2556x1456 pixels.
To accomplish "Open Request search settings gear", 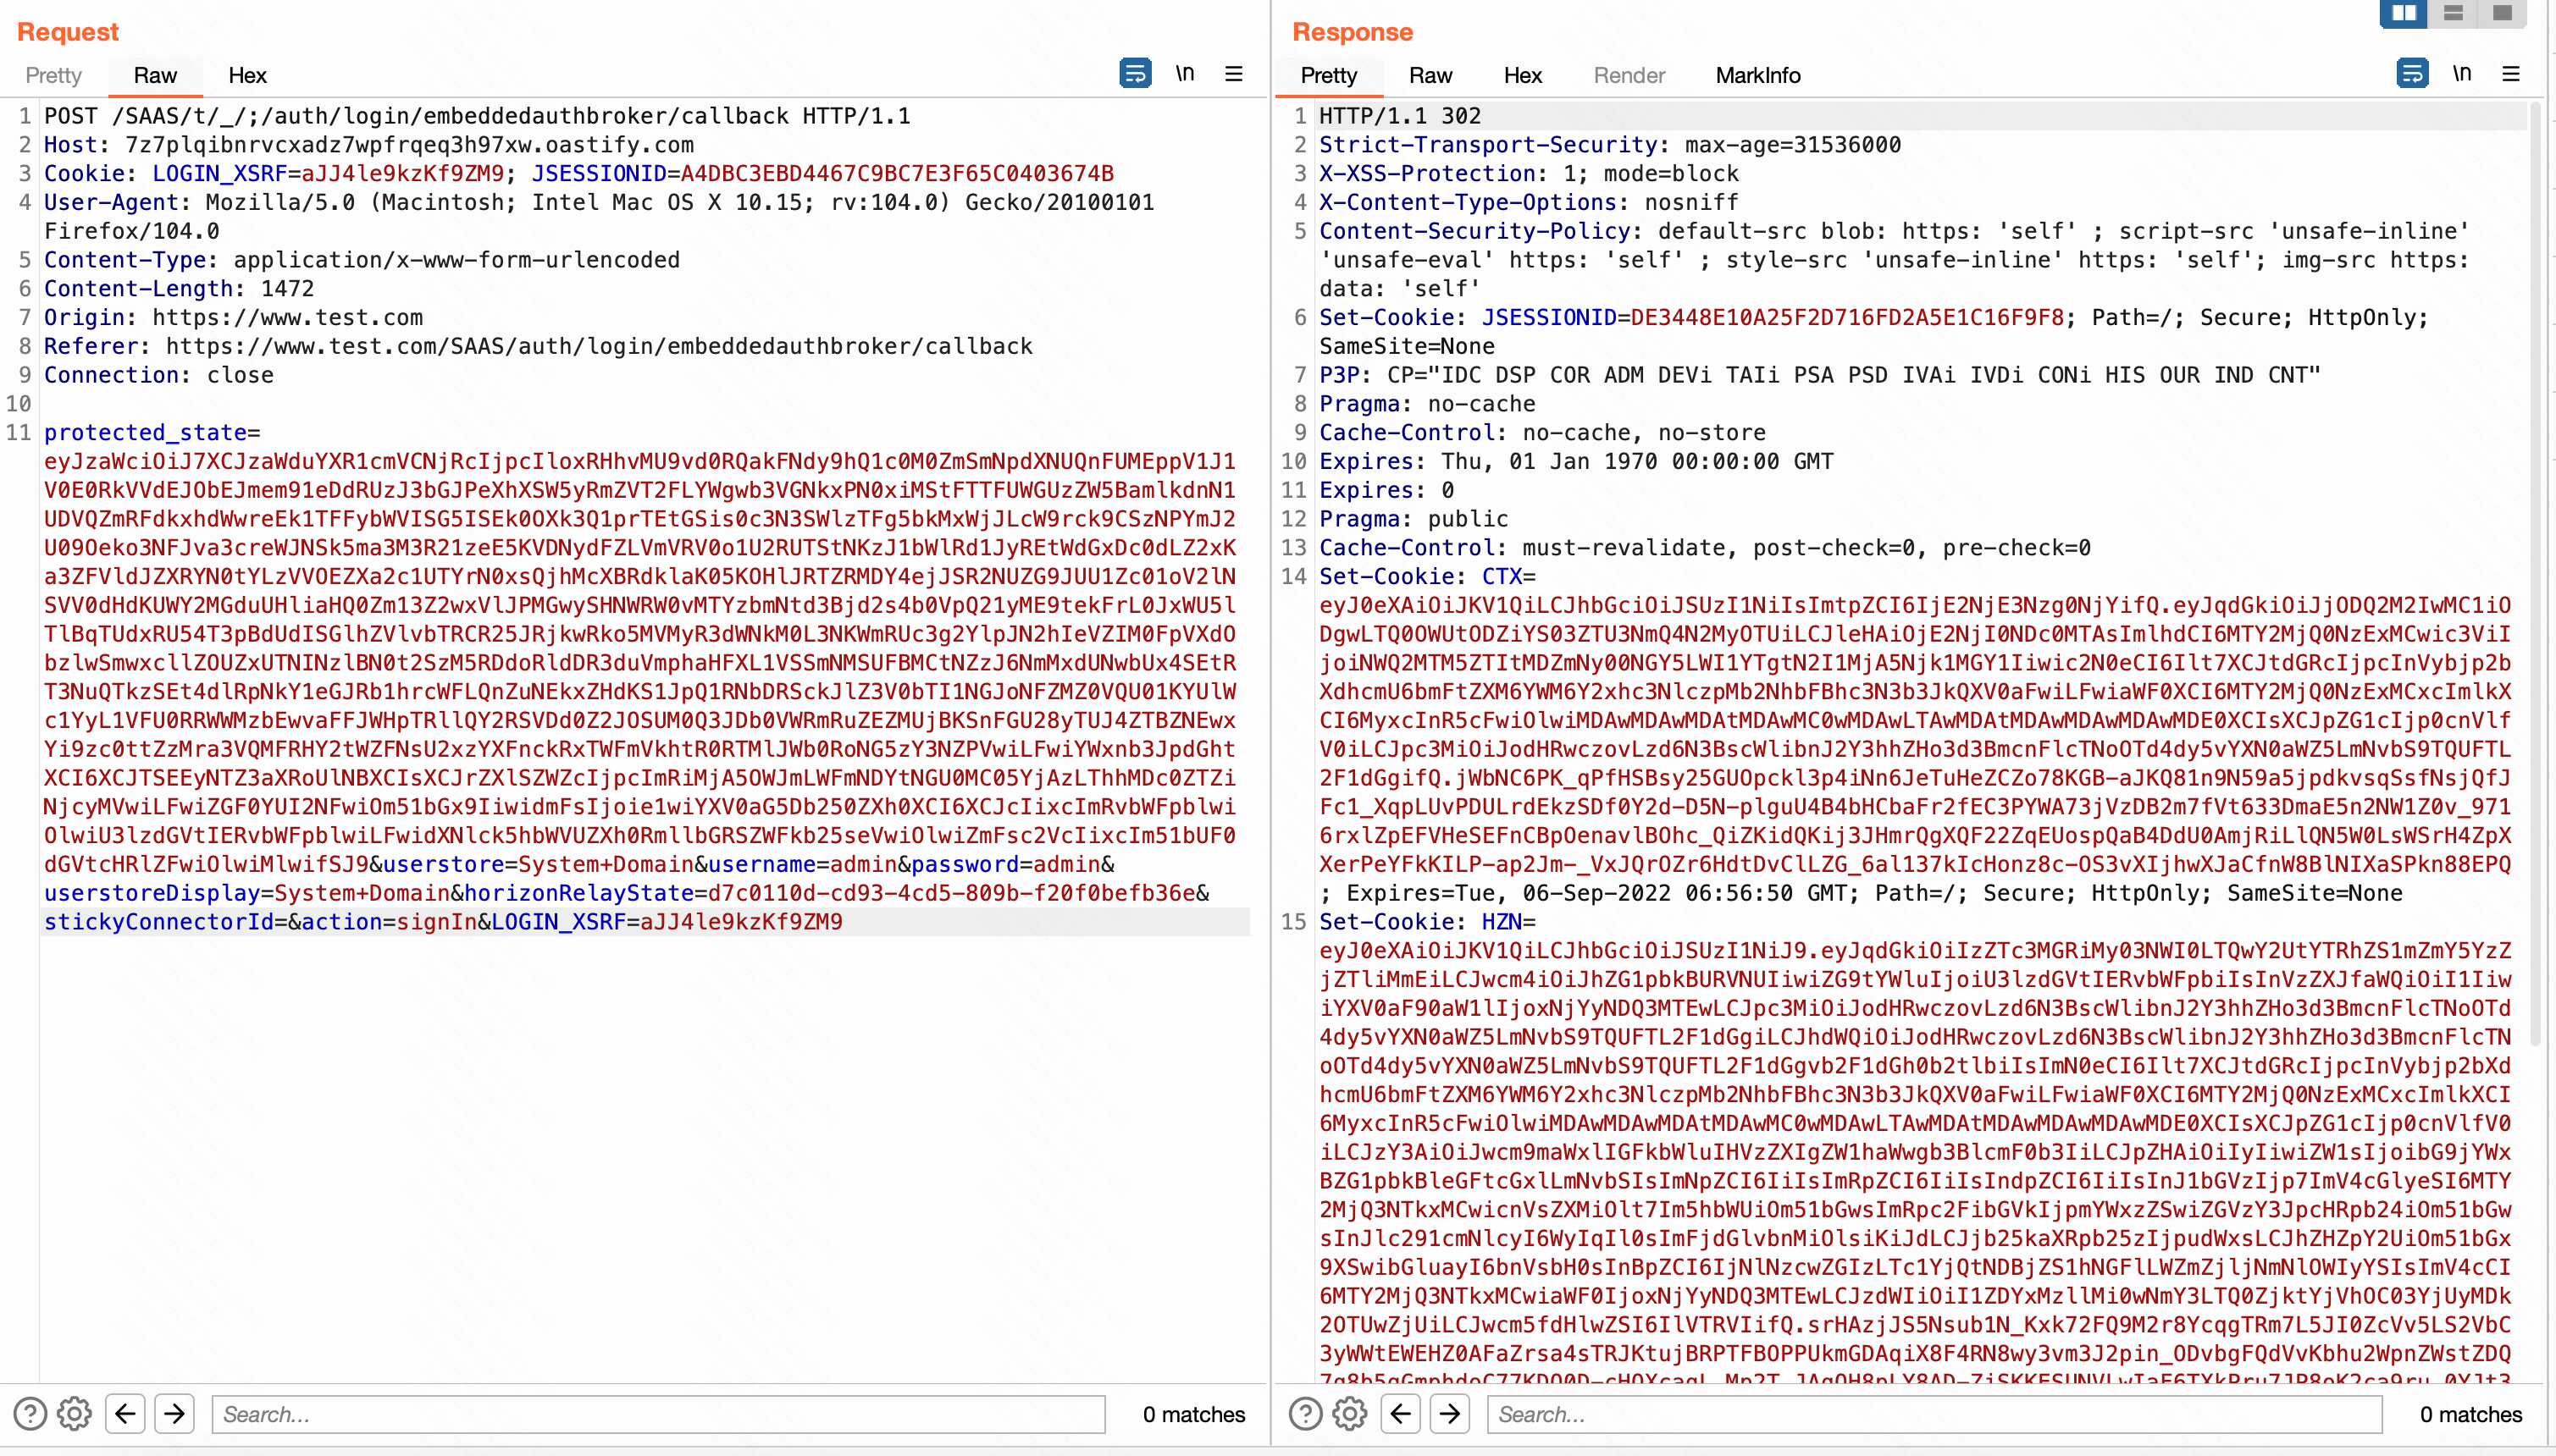I will (x=74, y=1414).
